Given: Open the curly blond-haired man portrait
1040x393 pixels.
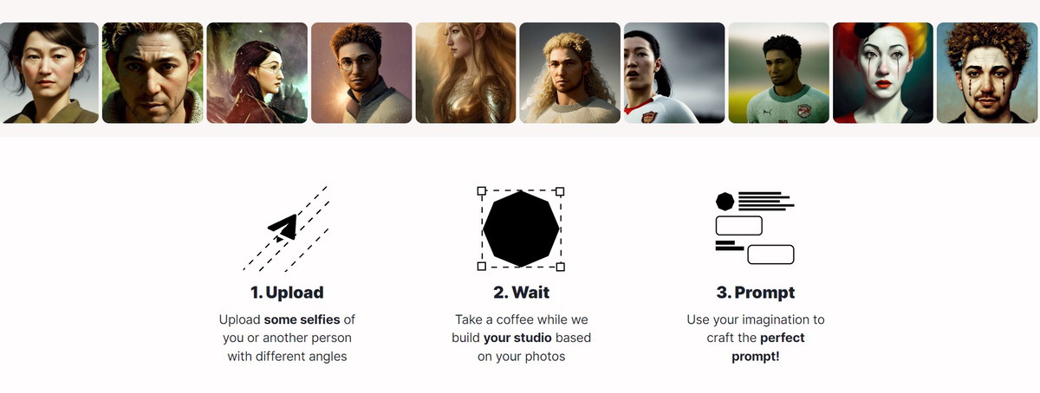Looking at the screenshot, I should click(570, 73).
